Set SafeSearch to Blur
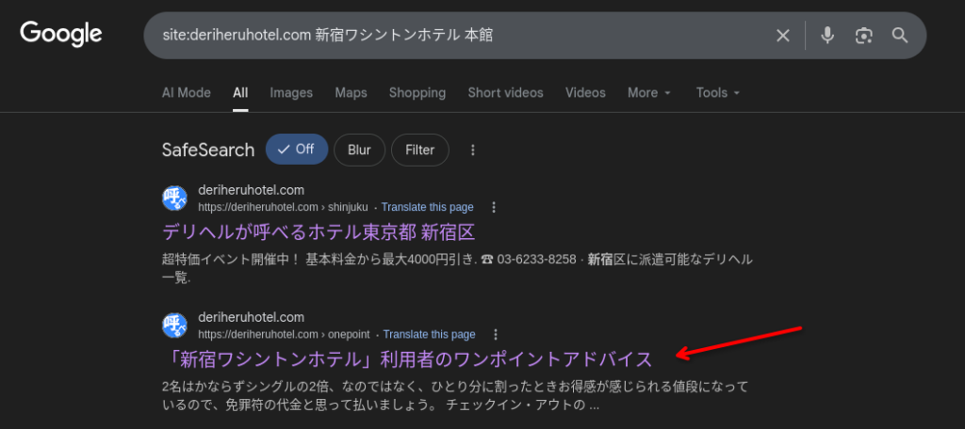 point(359,150)
